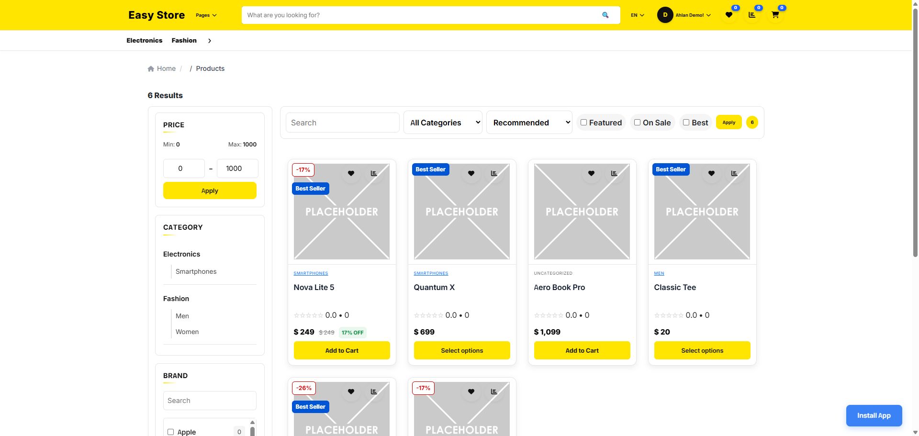Check the Apple brand checkbox
Screen dimensions: 919x436
pyautogui.click(x=170, y=432)
